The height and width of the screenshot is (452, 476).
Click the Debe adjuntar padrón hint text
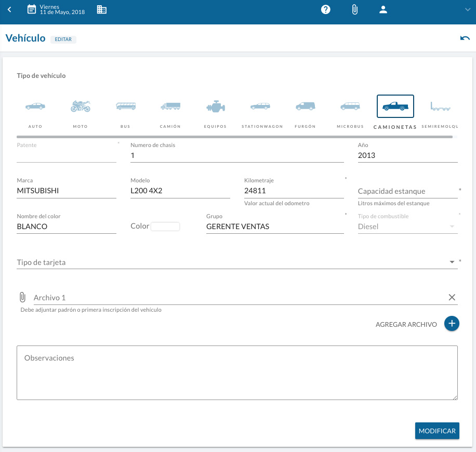click(x=91, y=310)
